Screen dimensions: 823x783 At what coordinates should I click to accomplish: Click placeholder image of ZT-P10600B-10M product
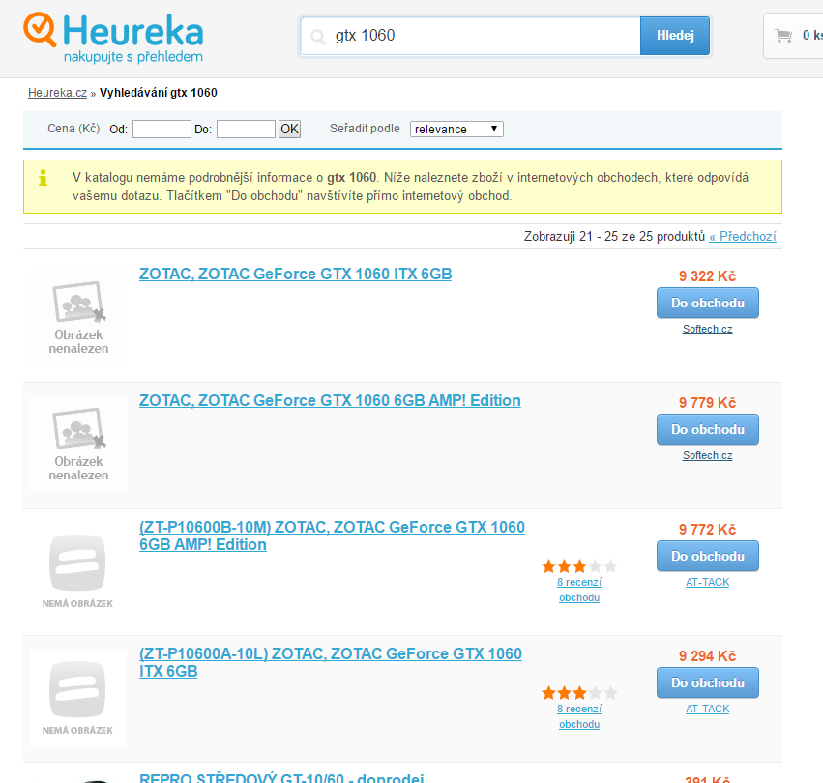pos(78,571)
